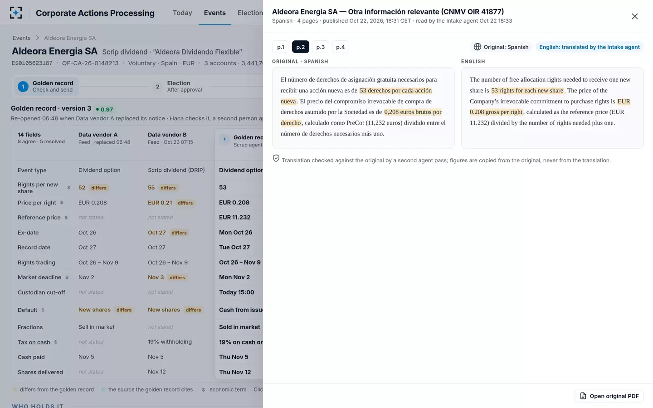Click the Corporate Actions Processing logo icon
Screen dimensions: 653x408
tap(16, 13)
